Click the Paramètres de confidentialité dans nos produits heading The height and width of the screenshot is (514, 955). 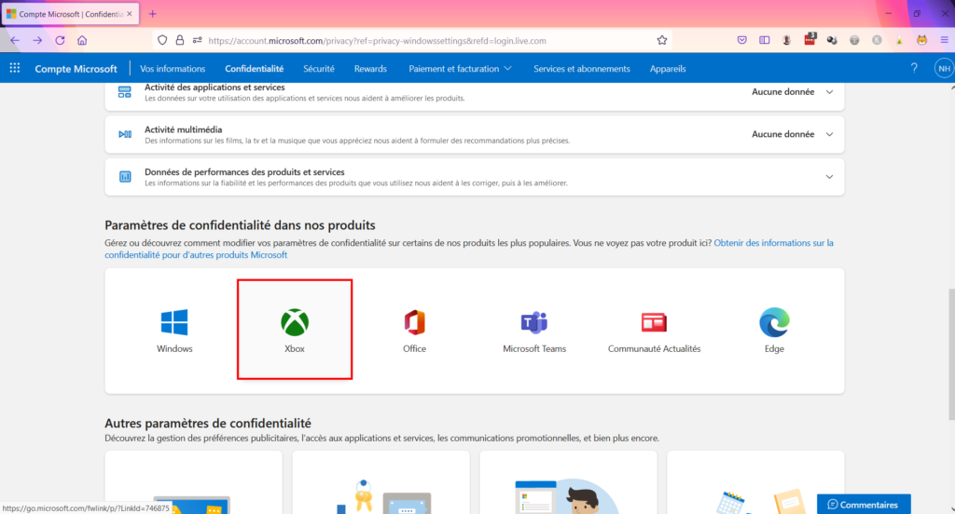click(x=240, y=225)
